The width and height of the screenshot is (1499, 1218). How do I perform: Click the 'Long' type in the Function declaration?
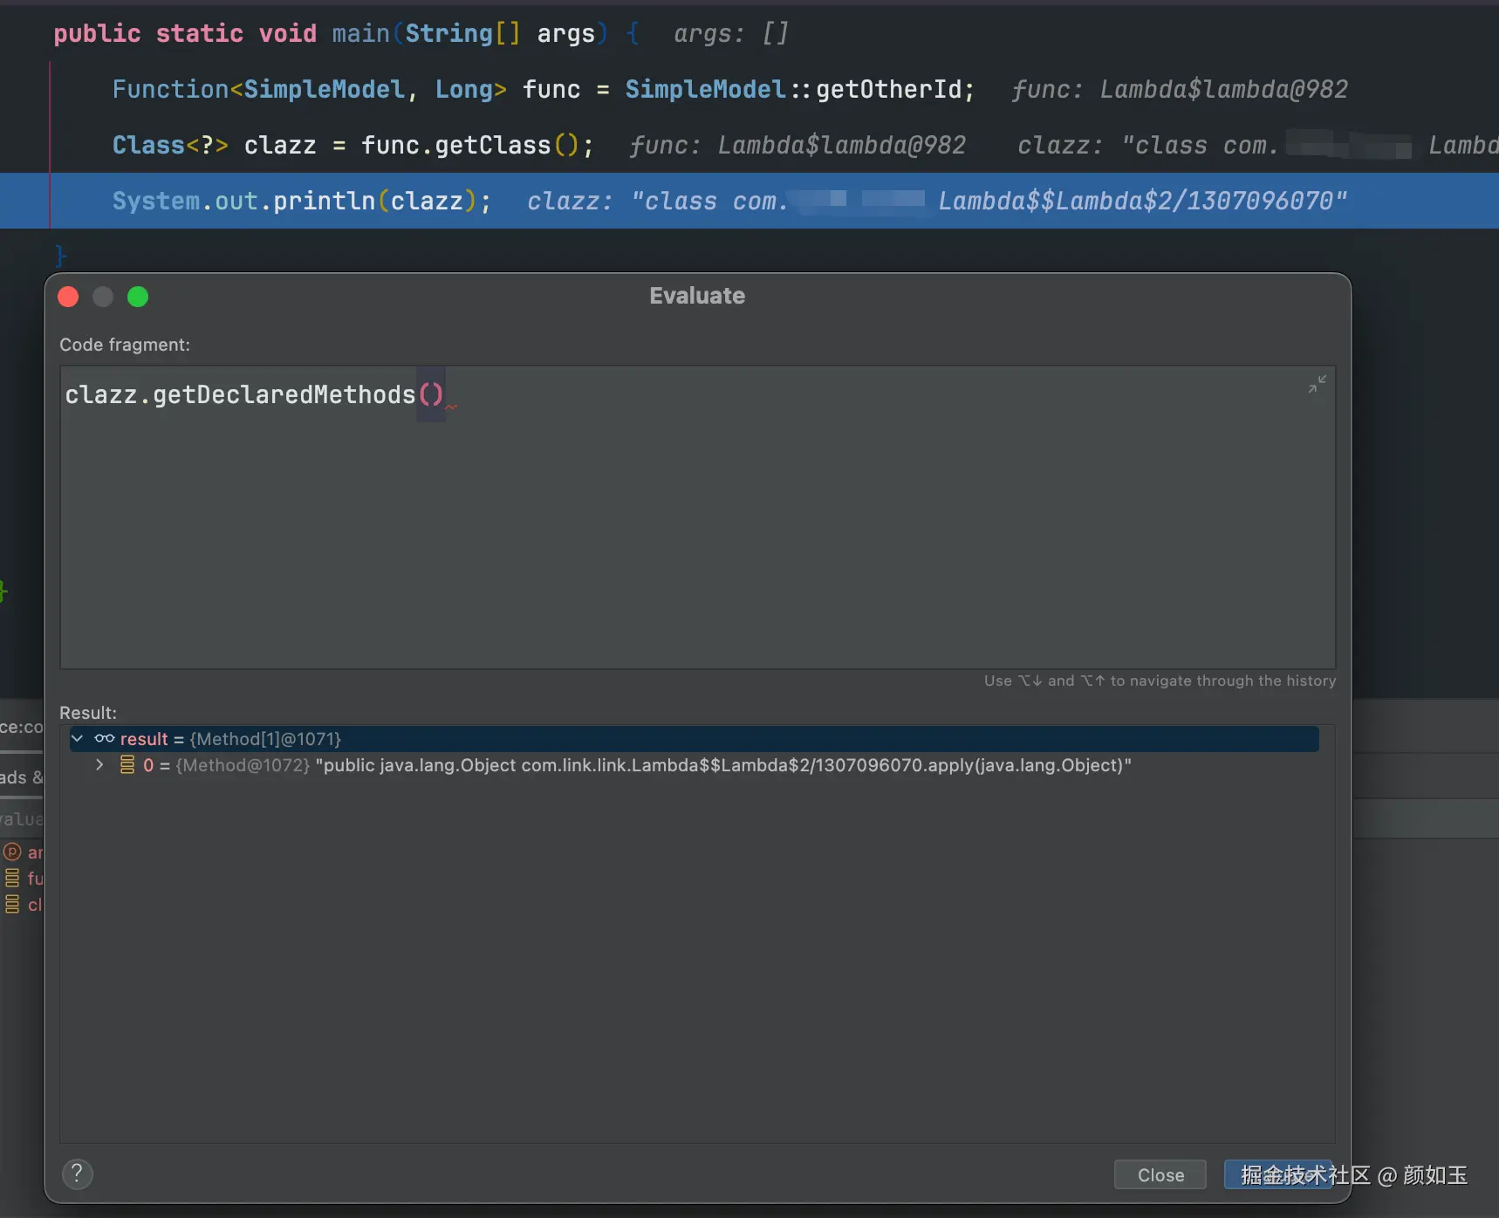(x=464, y=89)
